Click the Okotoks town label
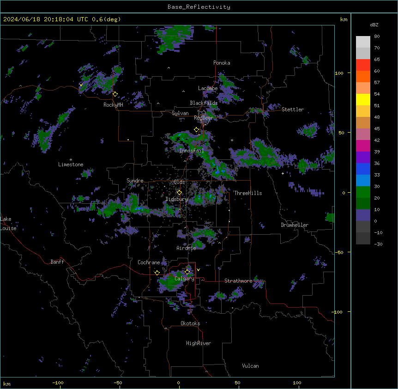This screenshot has height=389, width=398. 190,323
